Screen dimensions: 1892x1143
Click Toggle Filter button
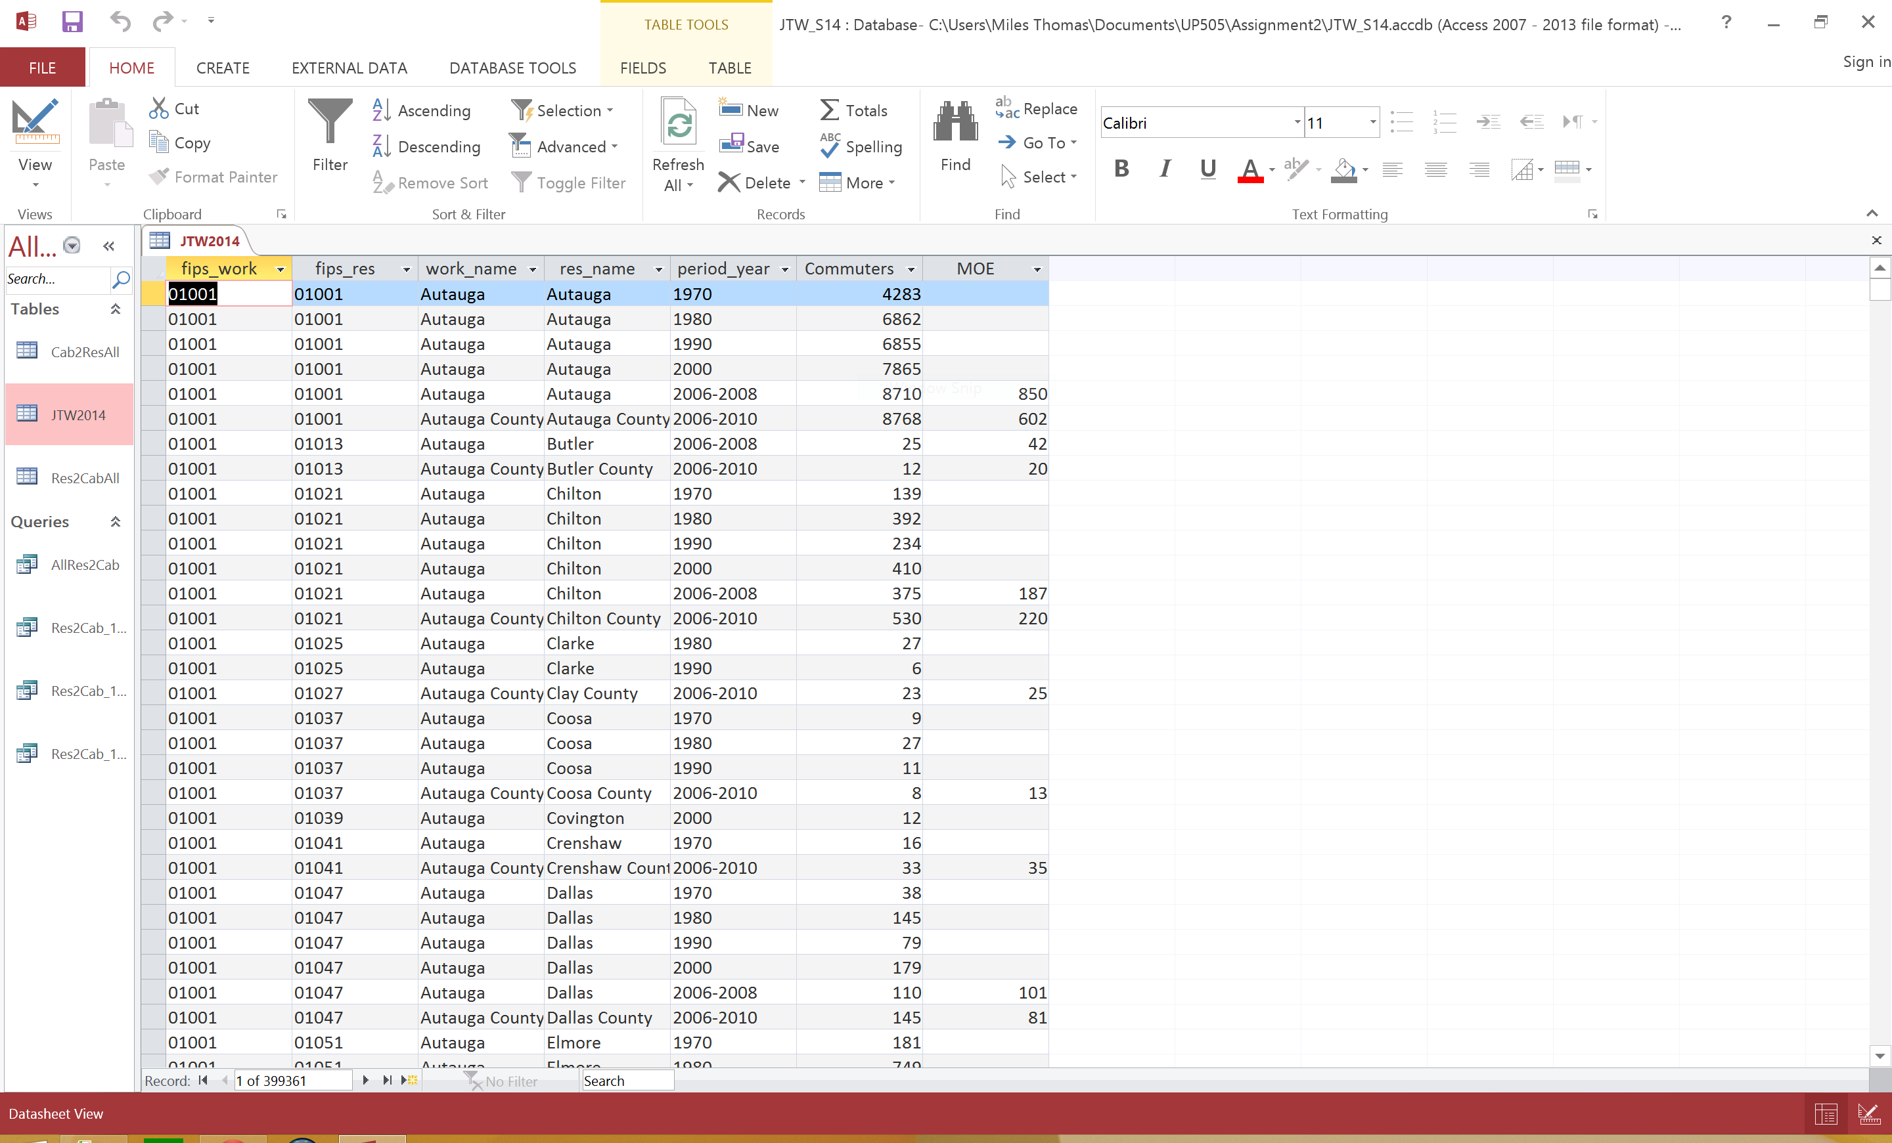click(x=568, y=183)
